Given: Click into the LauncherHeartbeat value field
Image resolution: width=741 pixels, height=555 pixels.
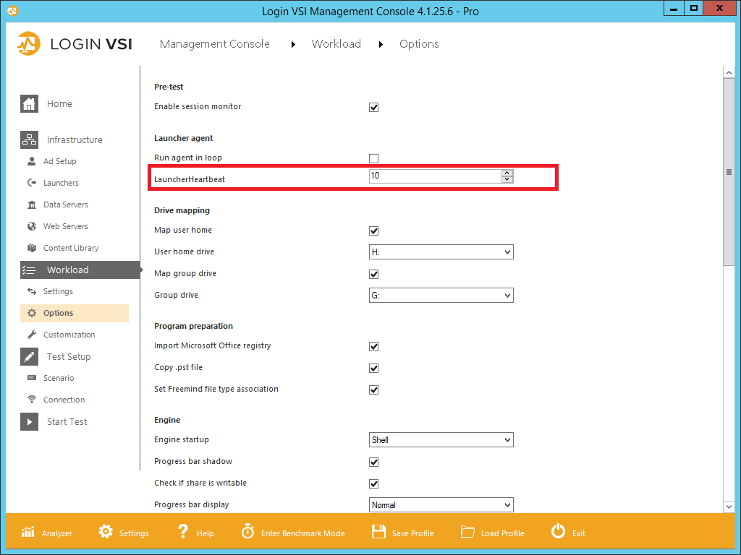Looking at the screenshot, I should [435, 176].
